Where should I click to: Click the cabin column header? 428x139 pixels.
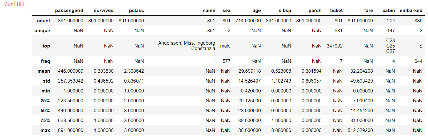388,11
